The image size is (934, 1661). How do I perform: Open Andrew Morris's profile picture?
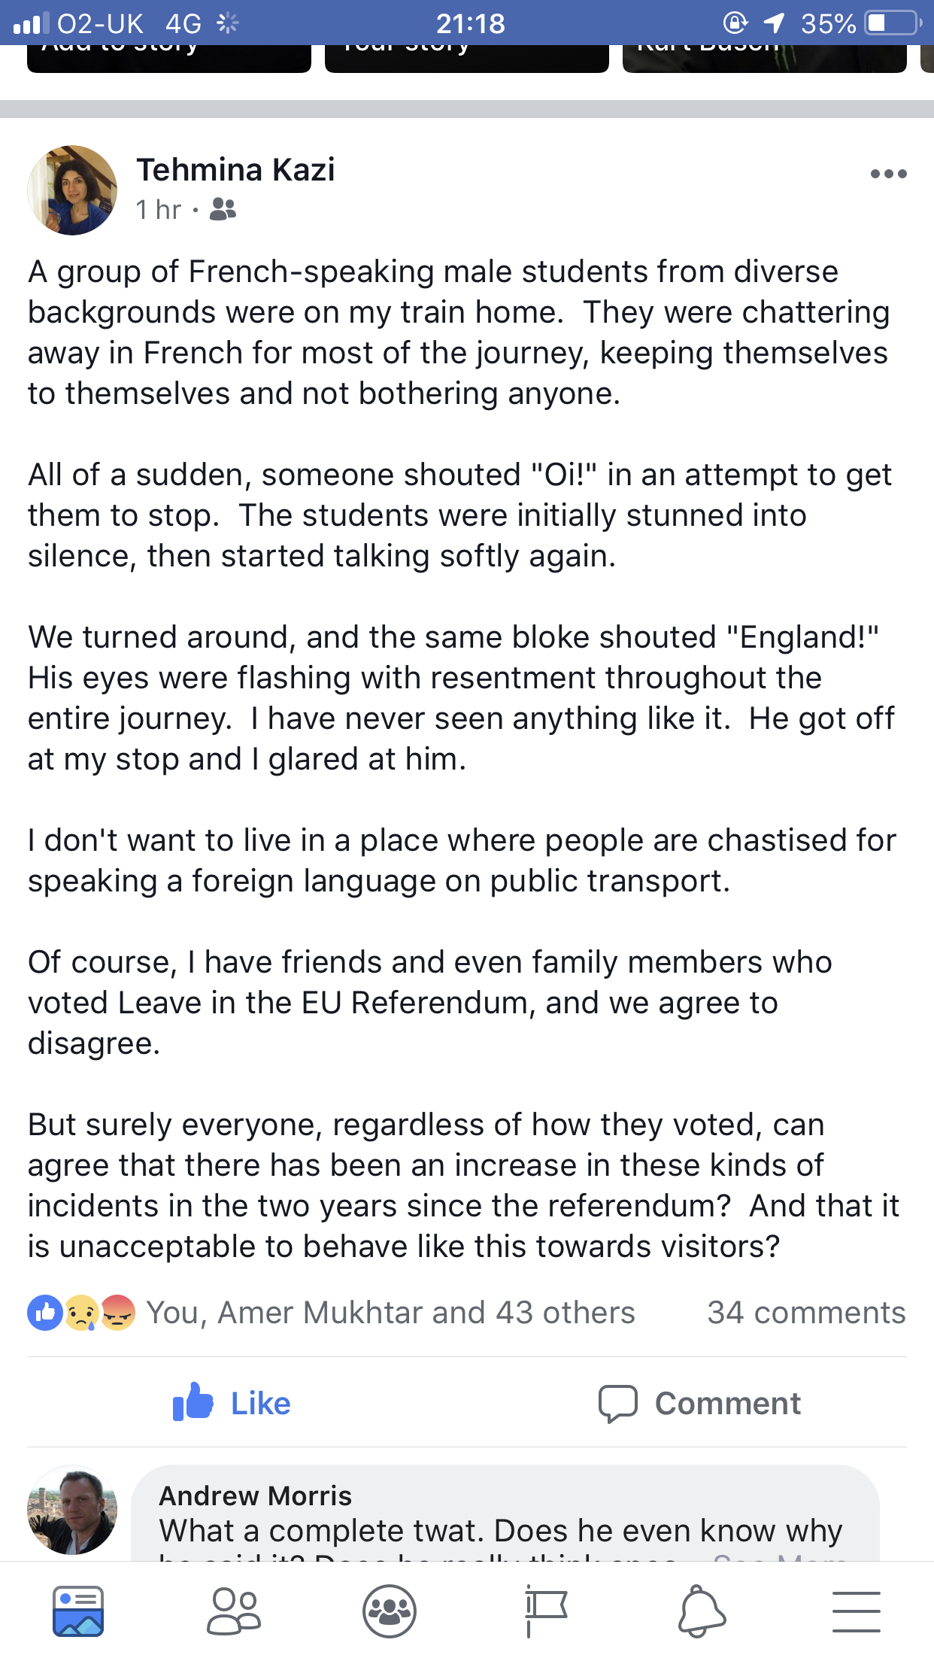tap(72, 1509)
